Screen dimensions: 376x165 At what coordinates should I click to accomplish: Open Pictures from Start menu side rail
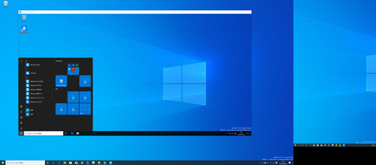21,117
